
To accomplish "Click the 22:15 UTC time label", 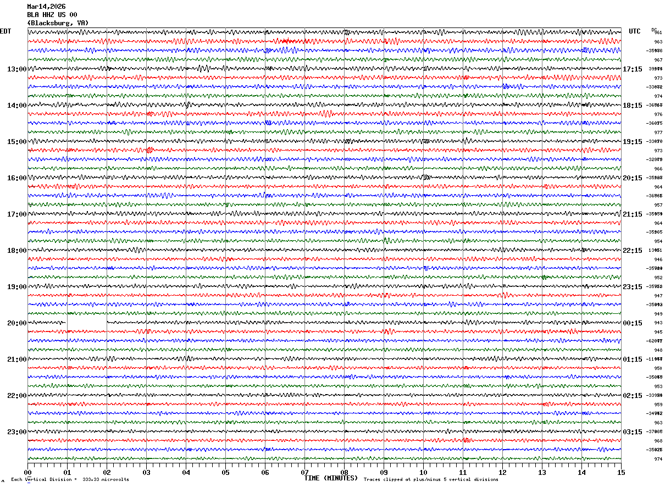I will [633, 251].
